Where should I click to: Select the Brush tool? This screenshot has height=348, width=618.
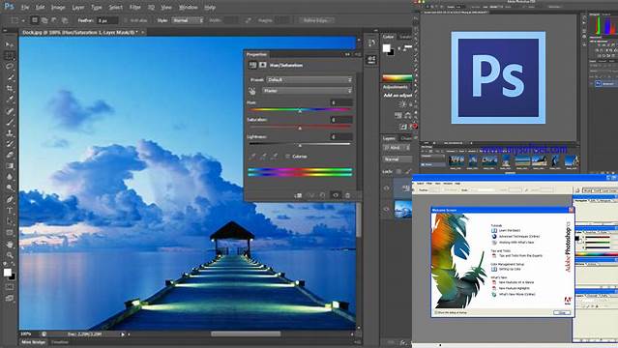tap(9, 122)
